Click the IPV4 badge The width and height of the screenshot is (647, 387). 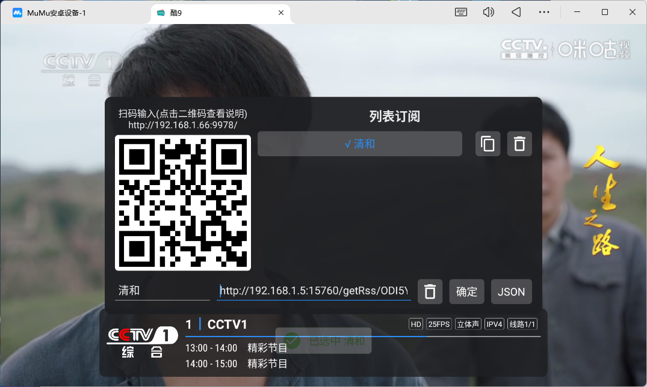tap(494, 325)
